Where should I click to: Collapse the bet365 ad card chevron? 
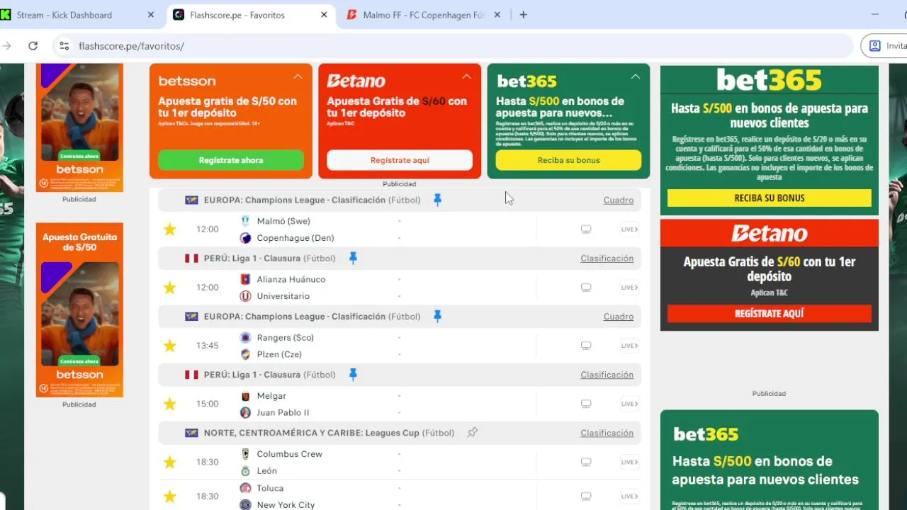tap(635, 76)
